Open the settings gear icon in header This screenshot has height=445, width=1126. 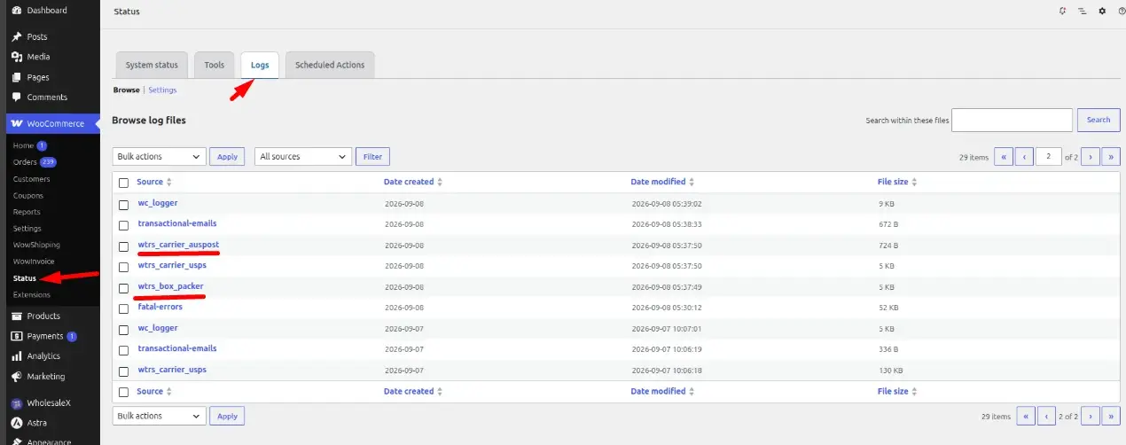click(1102, 11)
